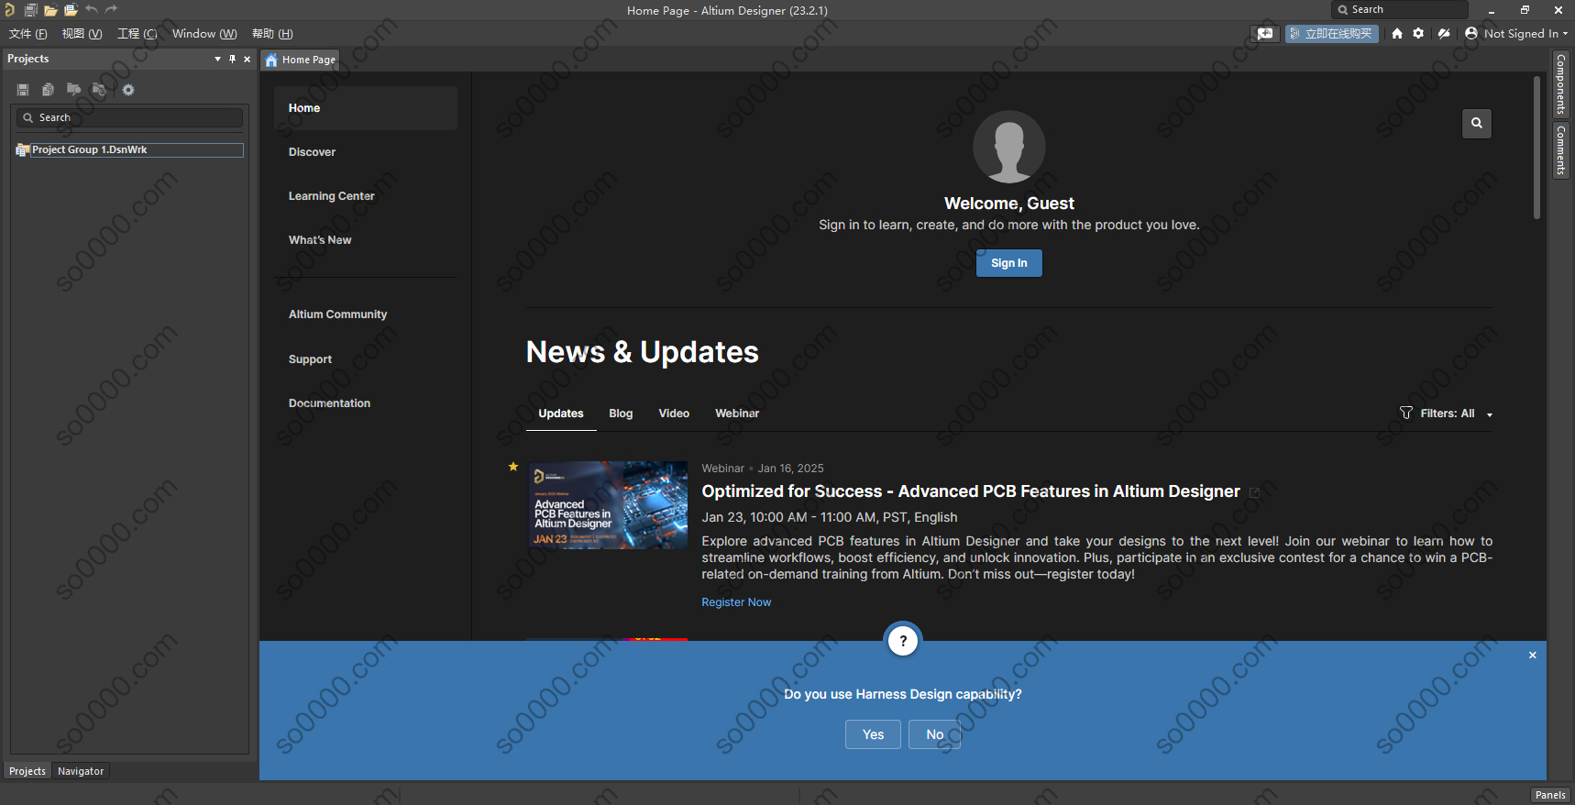The image size is (1575, 805).
Task: Switch to Projects bottom tab
Action: click(28, 771)
